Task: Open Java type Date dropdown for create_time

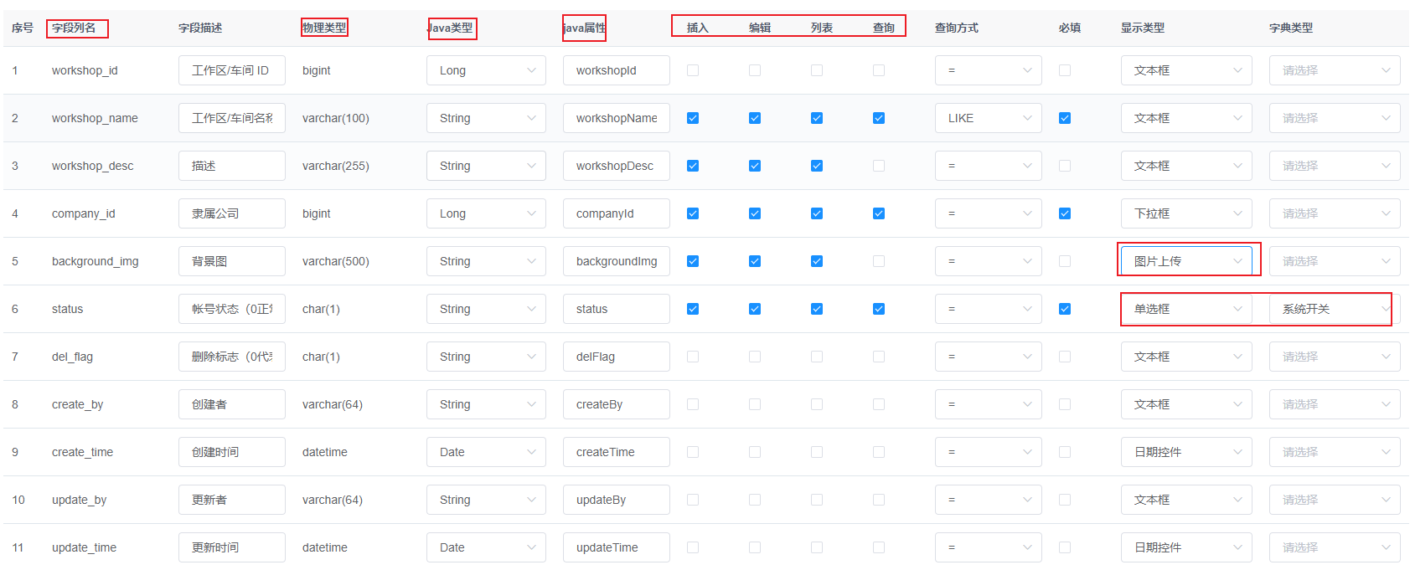Action: click(x=486, y=452)
